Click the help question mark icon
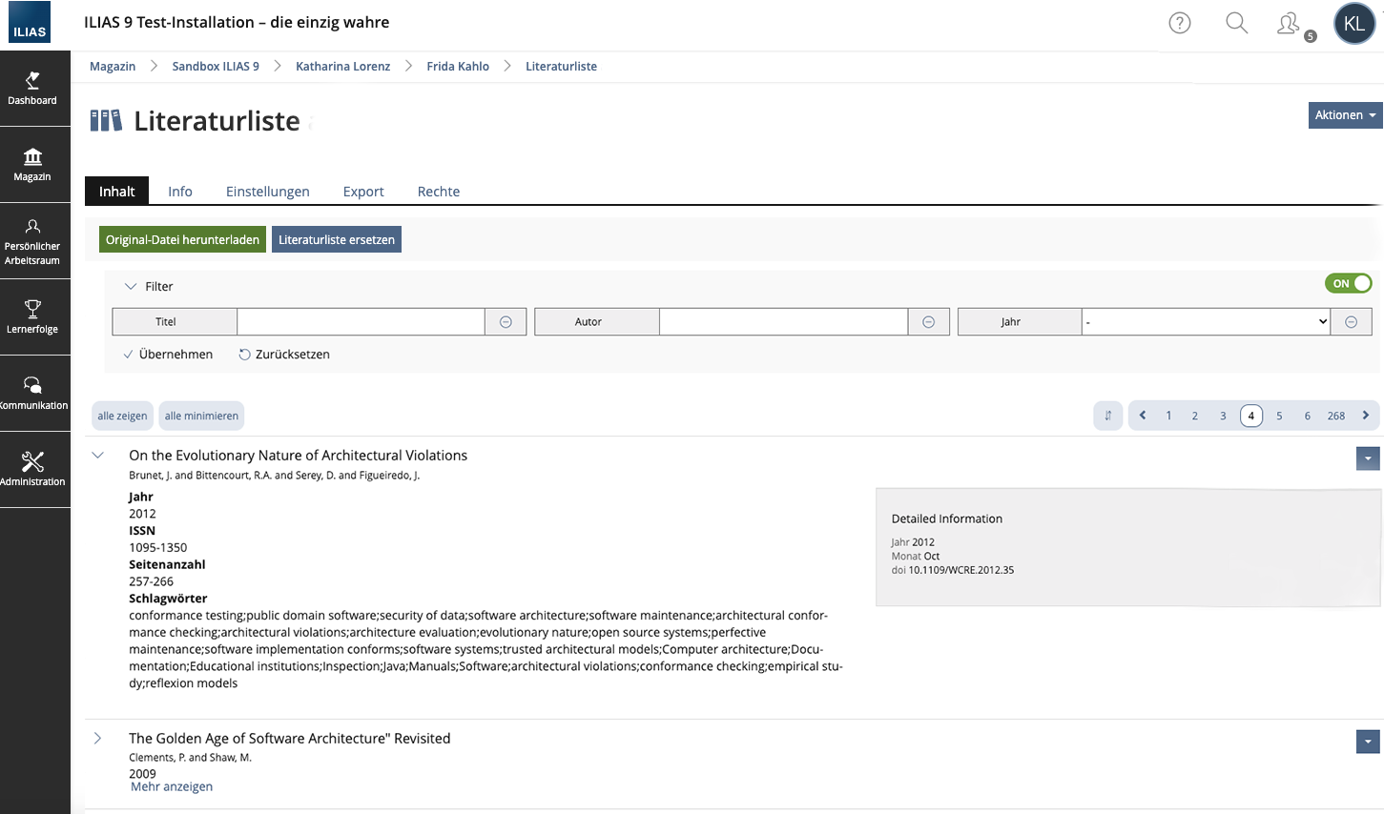The width and height of the screenshot is (1384, 814). point(1180,23)
